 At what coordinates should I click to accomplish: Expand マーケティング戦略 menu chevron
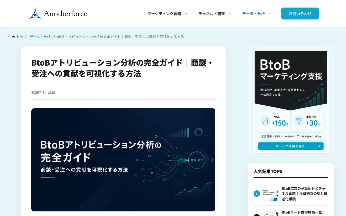186,13
